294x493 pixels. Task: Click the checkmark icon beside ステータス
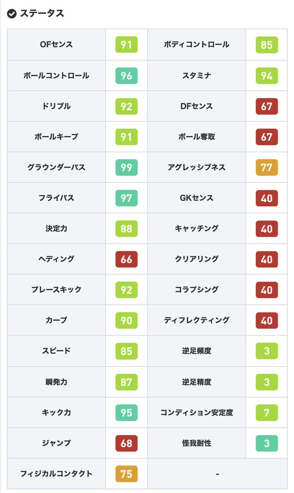click(12, 14)
